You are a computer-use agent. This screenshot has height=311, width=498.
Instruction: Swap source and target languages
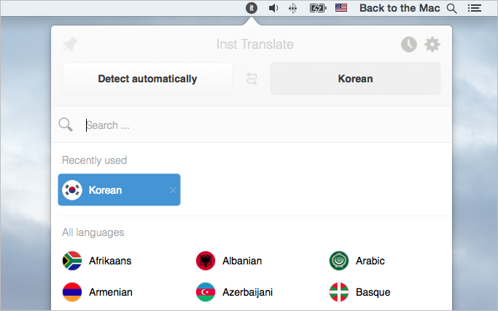coord(252,79)
